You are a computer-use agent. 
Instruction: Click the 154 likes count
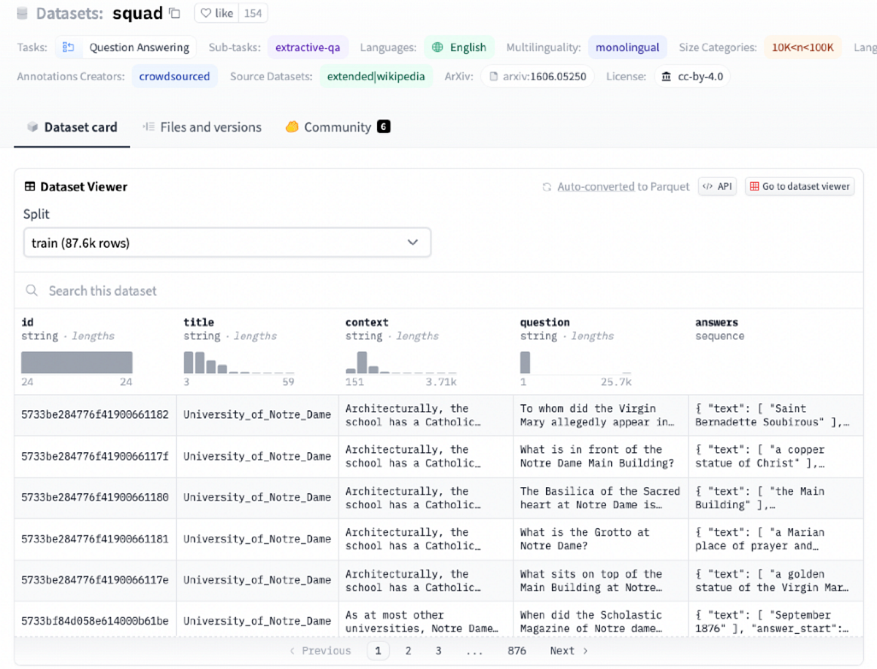[254, 13]
